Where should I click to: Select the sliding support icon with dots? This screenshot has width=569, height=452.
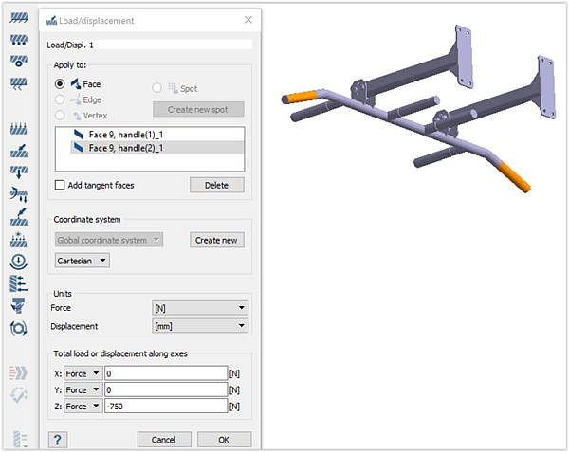[x=19, y=40]
